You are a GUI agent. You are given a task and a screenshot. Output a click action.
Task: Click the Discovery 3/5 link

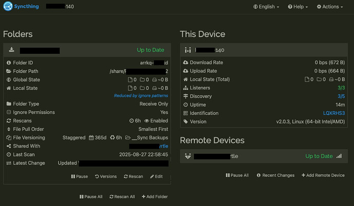(x=341, y=96)
